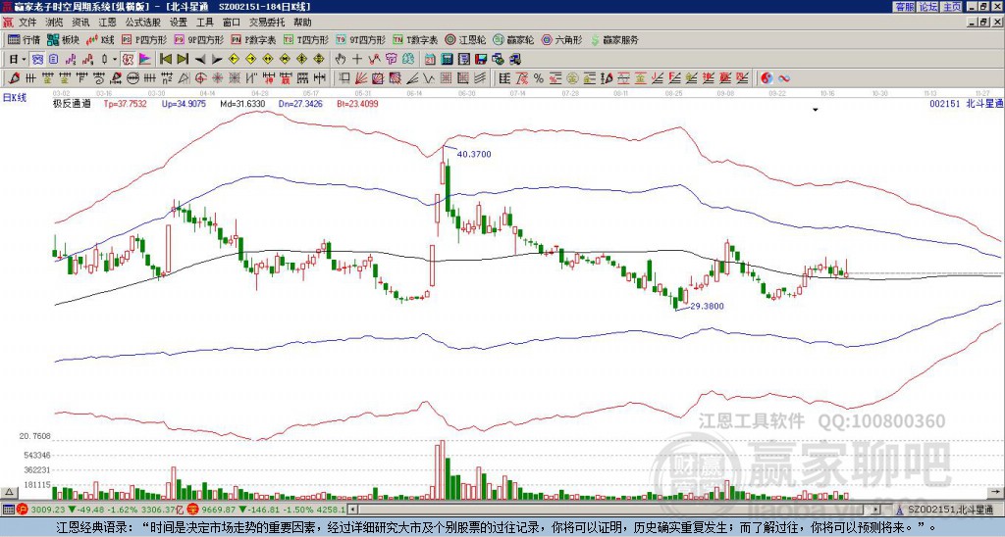Screen dimensions: 1005x537
Task: Launch the 赢家轮 wheel tool
Action: tap(513, 39)
